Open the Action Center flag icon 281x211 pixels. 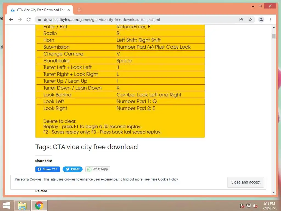tap(242, 206)
